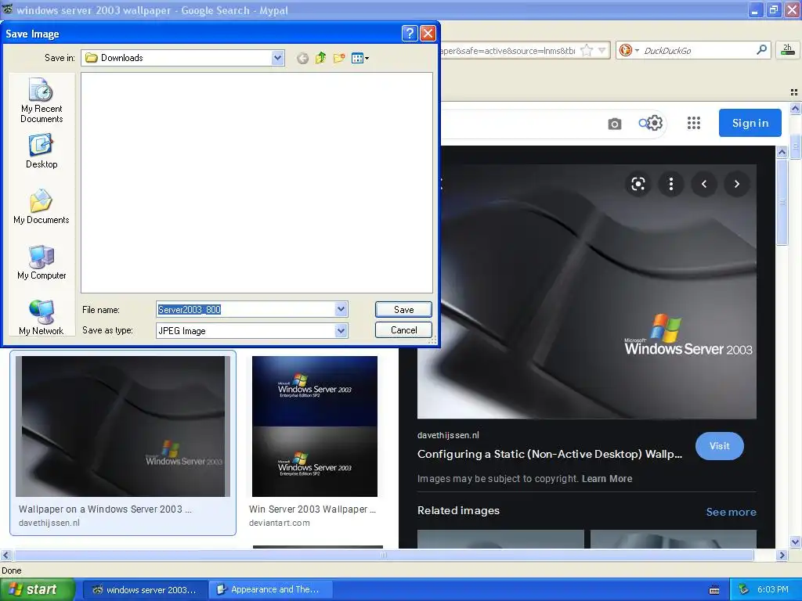
Task: Go to next image in preview
Action: [737, 184]
